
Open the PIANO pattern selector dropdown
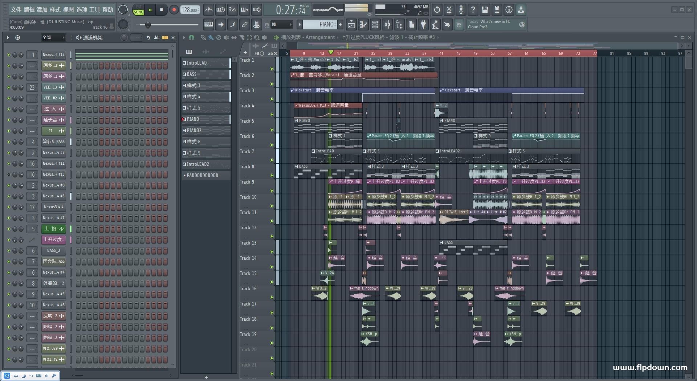click(319, 25)
